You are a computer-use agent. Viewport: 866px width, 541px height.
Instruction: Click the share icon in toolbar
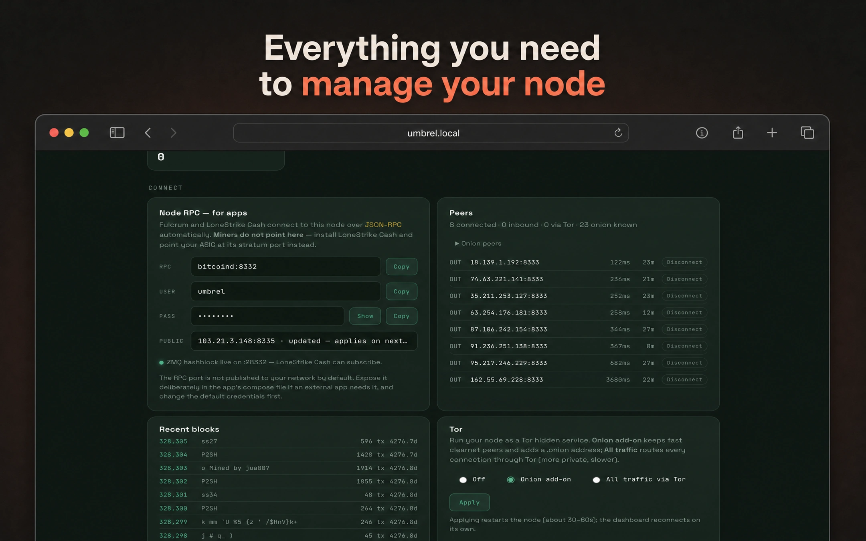pos(738,132)
